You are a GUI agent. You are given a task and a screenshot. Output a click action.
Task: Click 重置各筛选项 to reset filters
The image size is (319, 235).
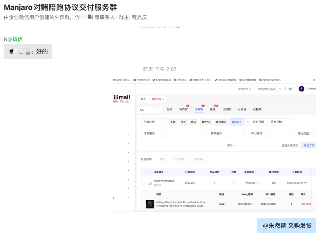point(290,145)
